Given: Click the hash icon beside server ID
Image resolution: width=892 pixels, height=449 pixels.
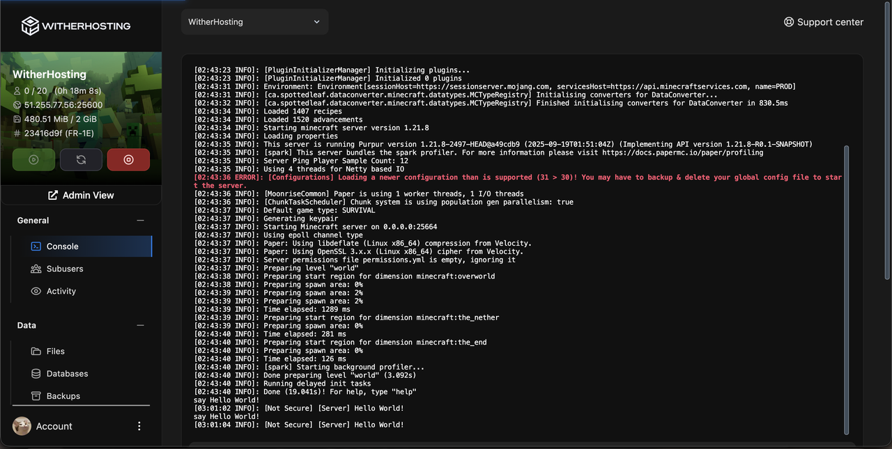Looking at the screenshot, I should pyautogui.click(x=17, y=133).
